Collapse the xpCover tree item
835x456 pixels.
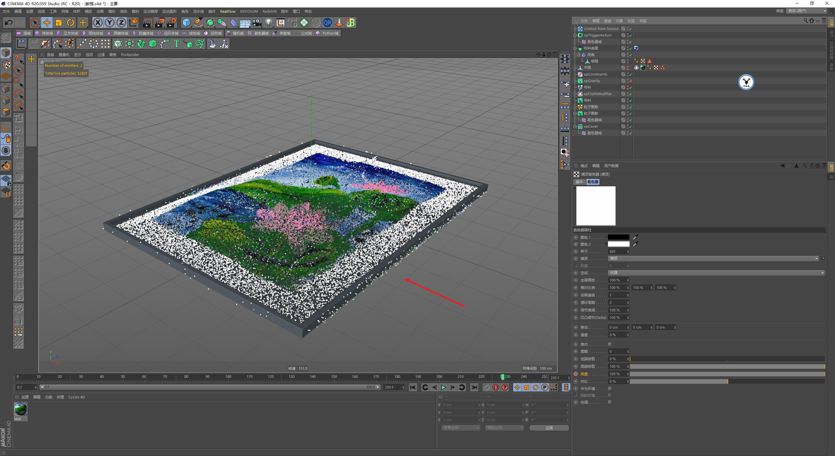click(575, 126)
